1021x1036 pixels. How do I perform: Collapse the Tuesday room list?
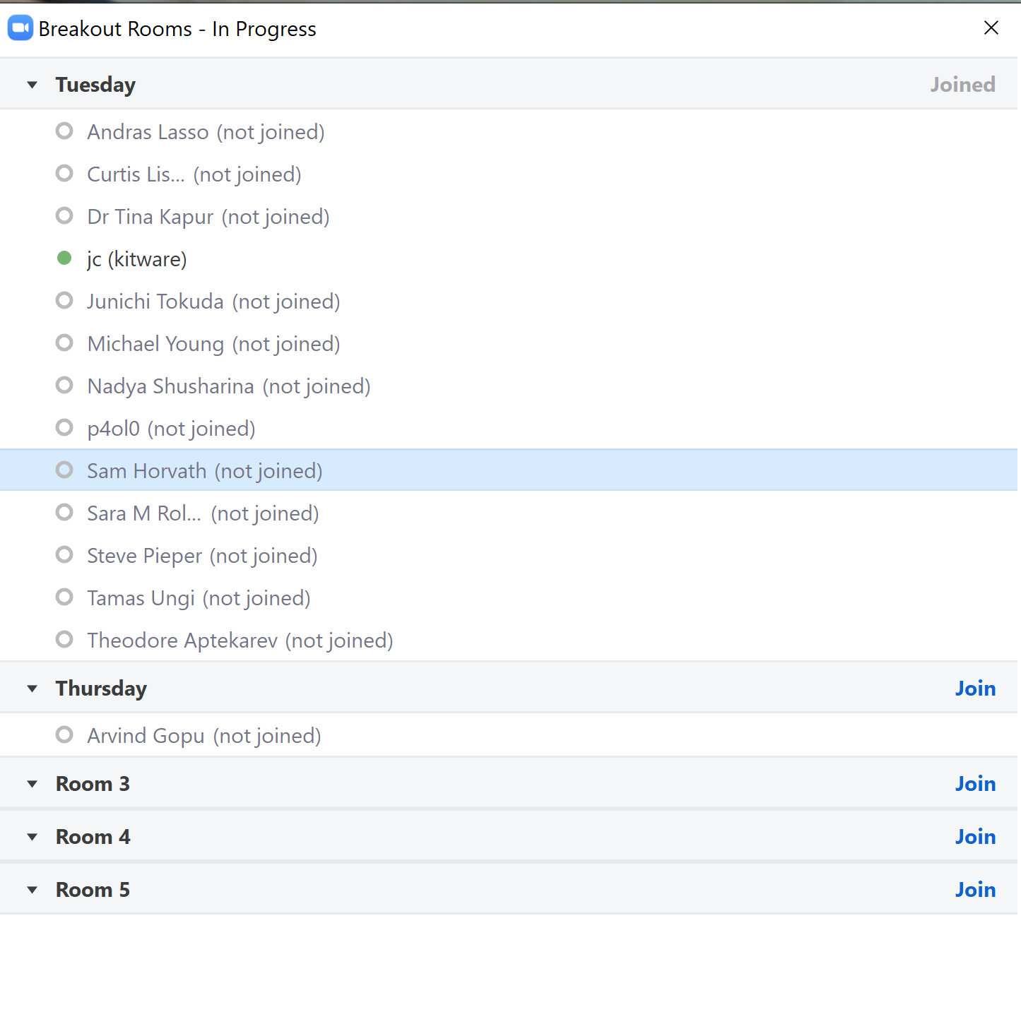point(33,85)
